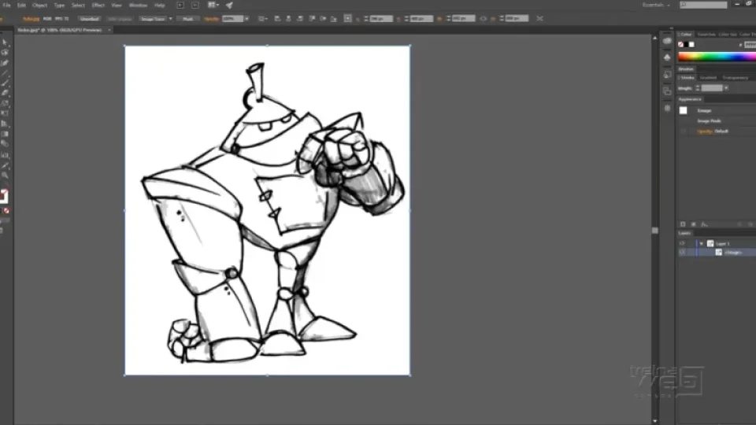Open the arrange documents dropdown
The height and width of the screenshot is (425, 756).
(213, 6)
